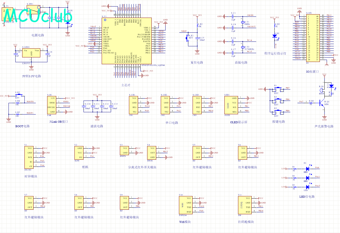Click the '电源电路' section label
Screen dimensions: 340x233
tap(38, 35)
